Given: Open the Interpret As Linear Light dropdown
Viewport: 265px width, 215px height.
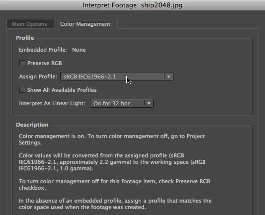Looking at the screenshot, I should tap(122, 103).
